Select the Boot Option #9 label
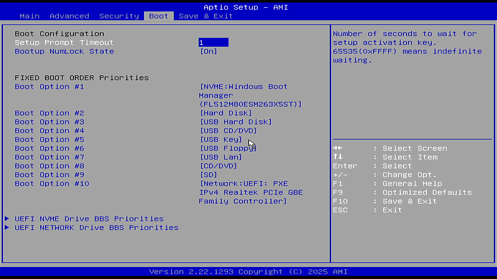 pos(49,175)
